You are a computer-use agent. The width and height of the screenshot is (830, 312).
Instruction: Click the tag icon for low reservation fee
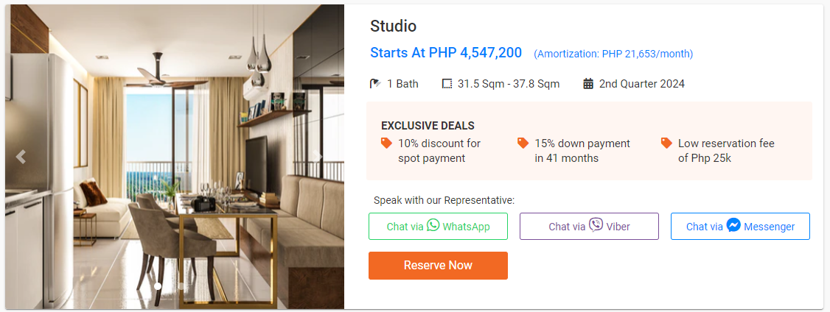[666, 143]
